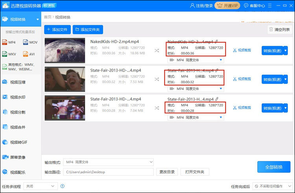Click shuffle icon in 00:00:28 row
The height and width of the screenshot is (193, 295).
pos(157,108)
